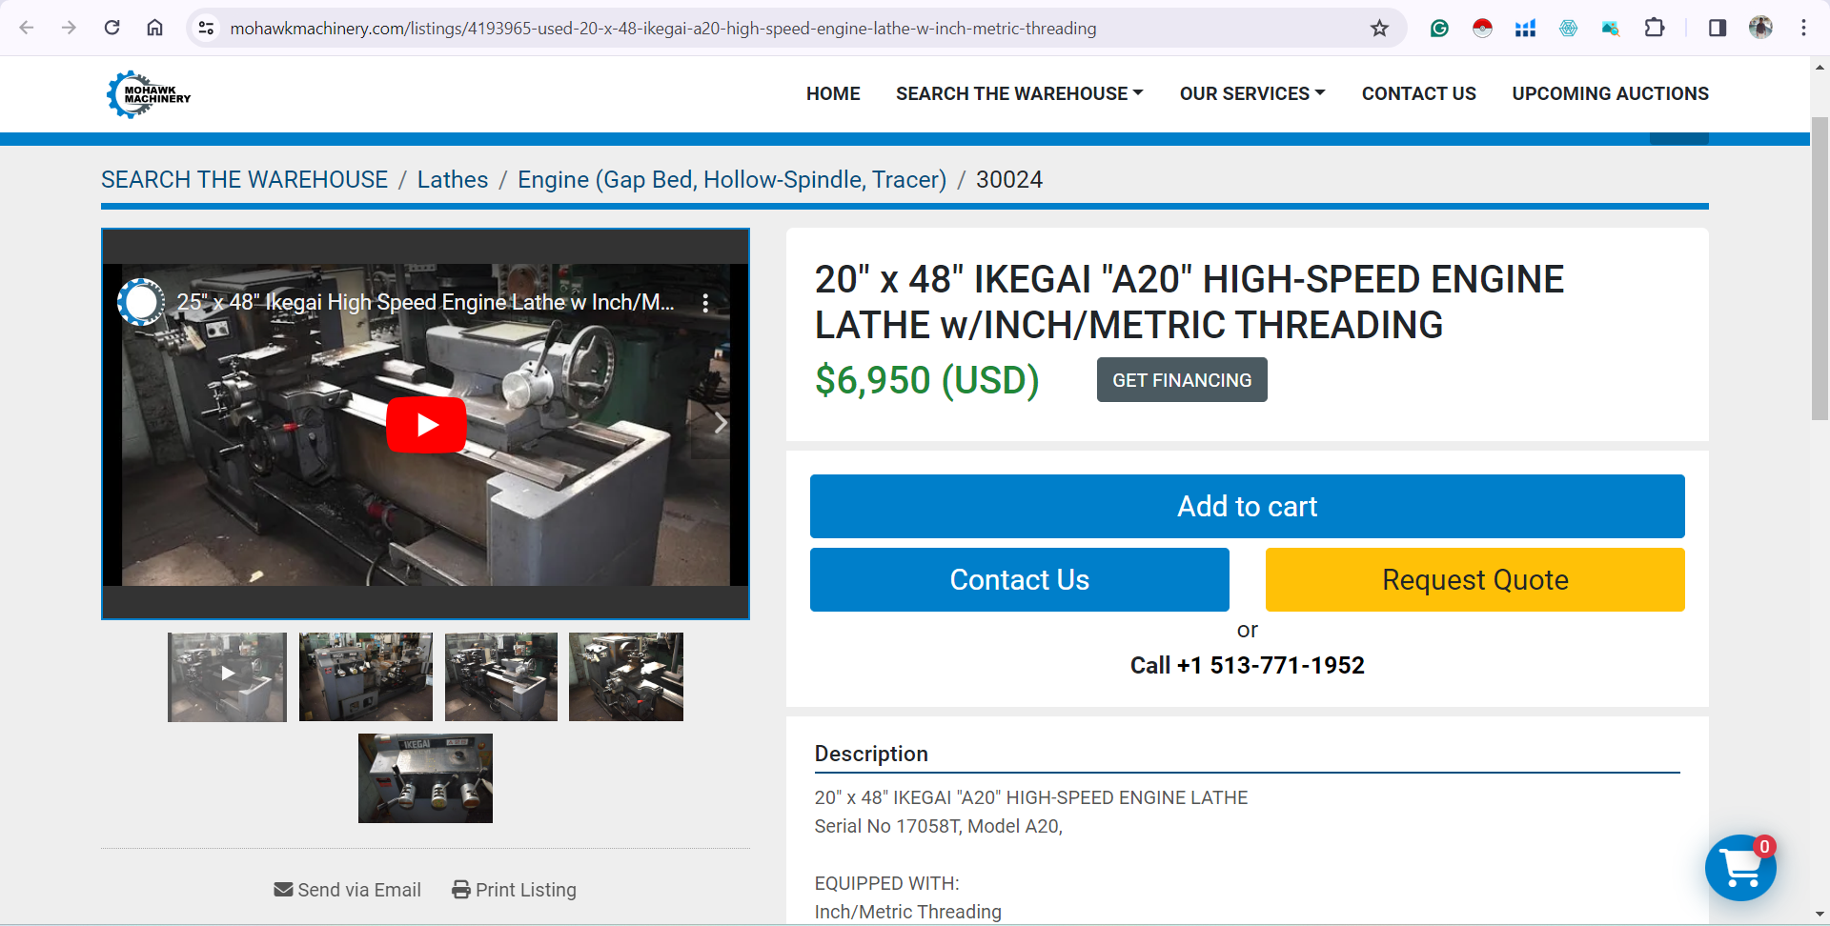Screen dimensions: 1830x926
Task: Click the Serial No 17058T line
Action: 939,826
